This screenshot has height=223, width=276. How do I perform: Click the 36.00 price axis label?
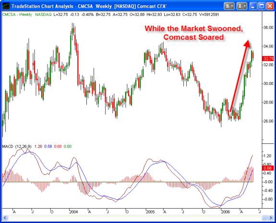pos(268,27)
